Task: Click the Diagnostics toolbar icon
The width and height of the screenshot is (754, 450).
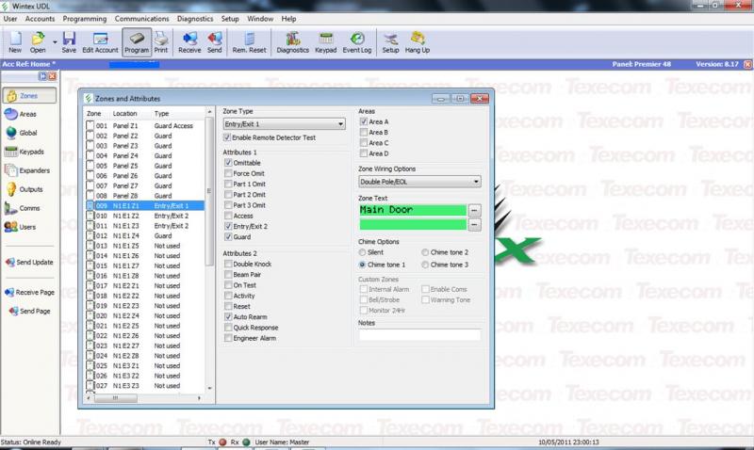Action: point(292,42)
